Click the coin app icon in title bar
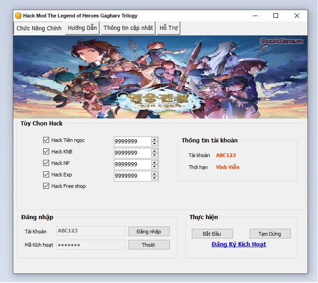The height and width of the screenshot is (283, 318). (x=18, y=16)
